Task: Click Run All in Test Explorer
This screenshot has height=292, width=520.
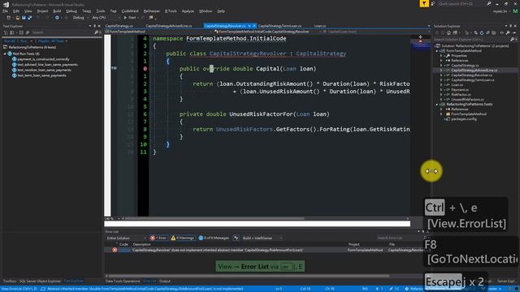Action: click(10, 41)
